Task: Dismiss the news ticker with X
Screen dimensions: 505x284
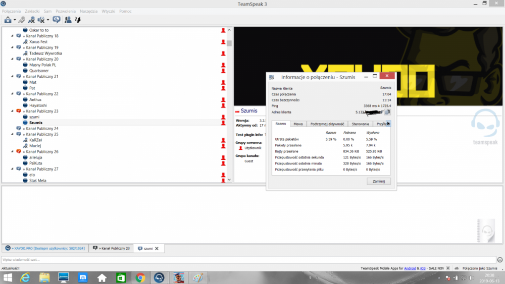Action: (x=447, y=268)
